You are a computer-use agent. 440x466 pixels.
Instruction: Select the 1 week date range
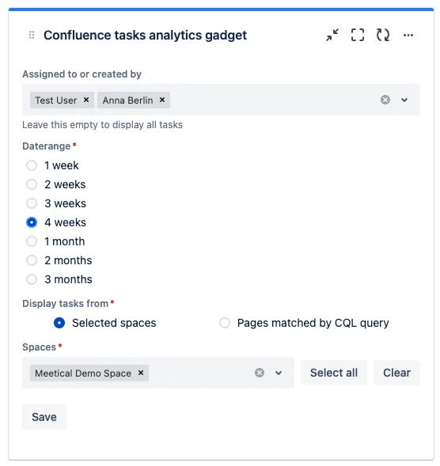tap(32, 165)
